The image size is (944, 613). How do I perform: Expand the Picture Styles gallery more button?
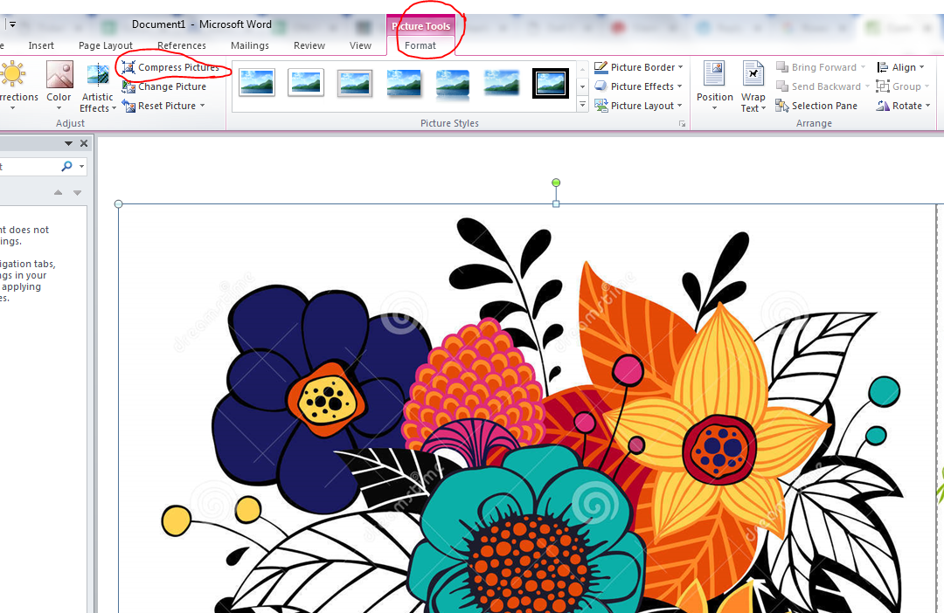(x=583, y=106)
